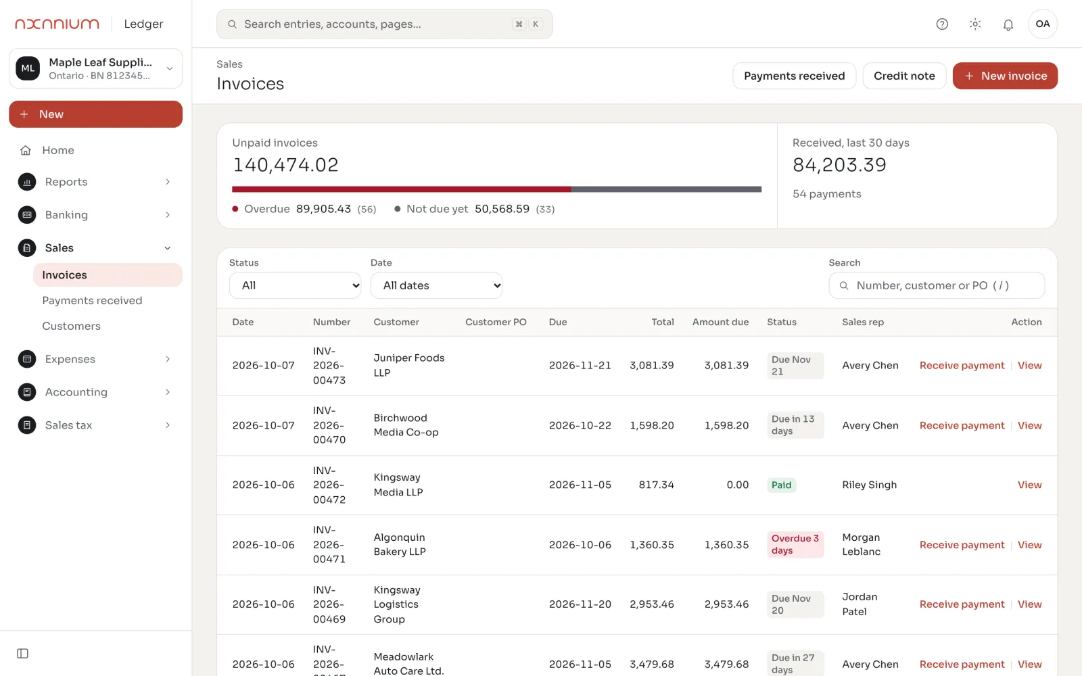Focus the Number, customer or PO search field

point(937,285)
